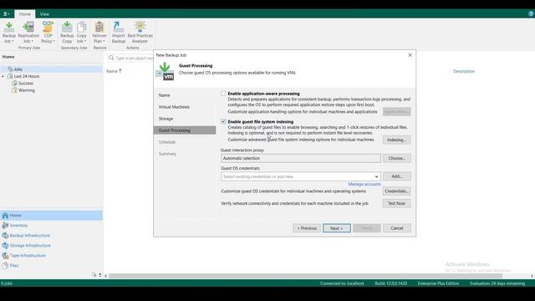The width and height of the screenshot is (535, 301).
Task: Click the Copy Job ribbon icon
Action: click(x=82, y=28)
